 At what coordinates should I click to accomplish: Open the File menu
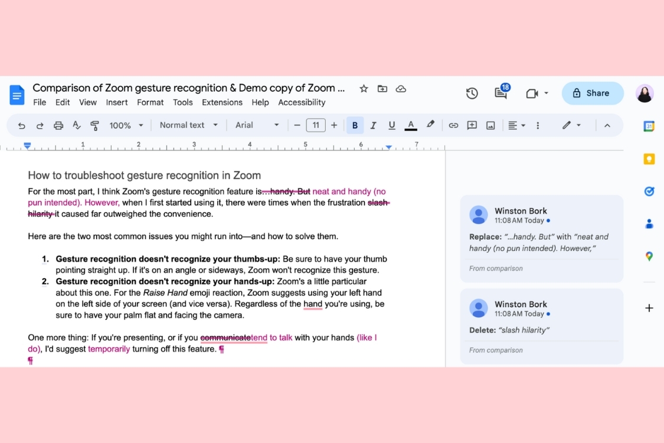pos(40,103)
